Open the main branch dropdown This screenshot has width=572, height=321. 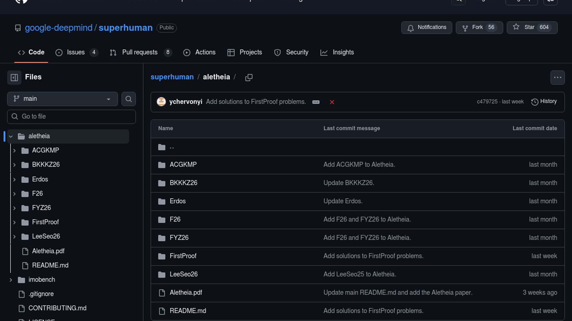tap(62, 99)
